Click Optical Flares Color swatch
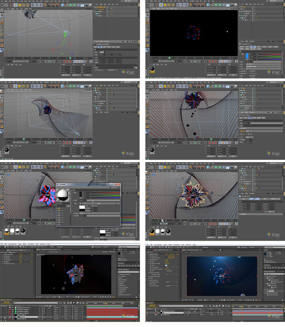285x327 pixels. pyautogui.click(x=166, y=265)
